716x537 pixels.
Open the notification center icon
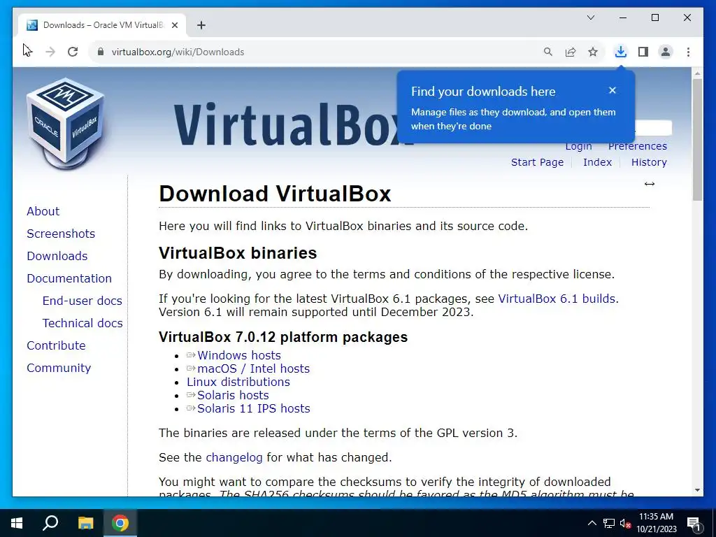[x=694, y=524]
